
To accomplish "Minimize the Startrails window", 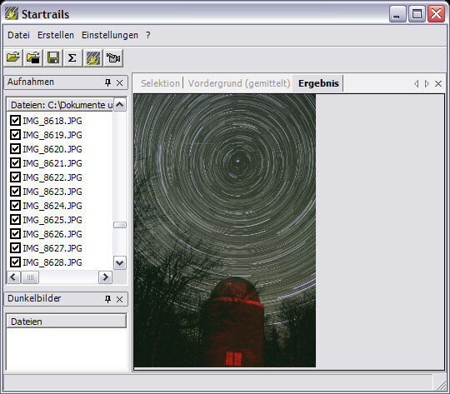I will [397, 14].
